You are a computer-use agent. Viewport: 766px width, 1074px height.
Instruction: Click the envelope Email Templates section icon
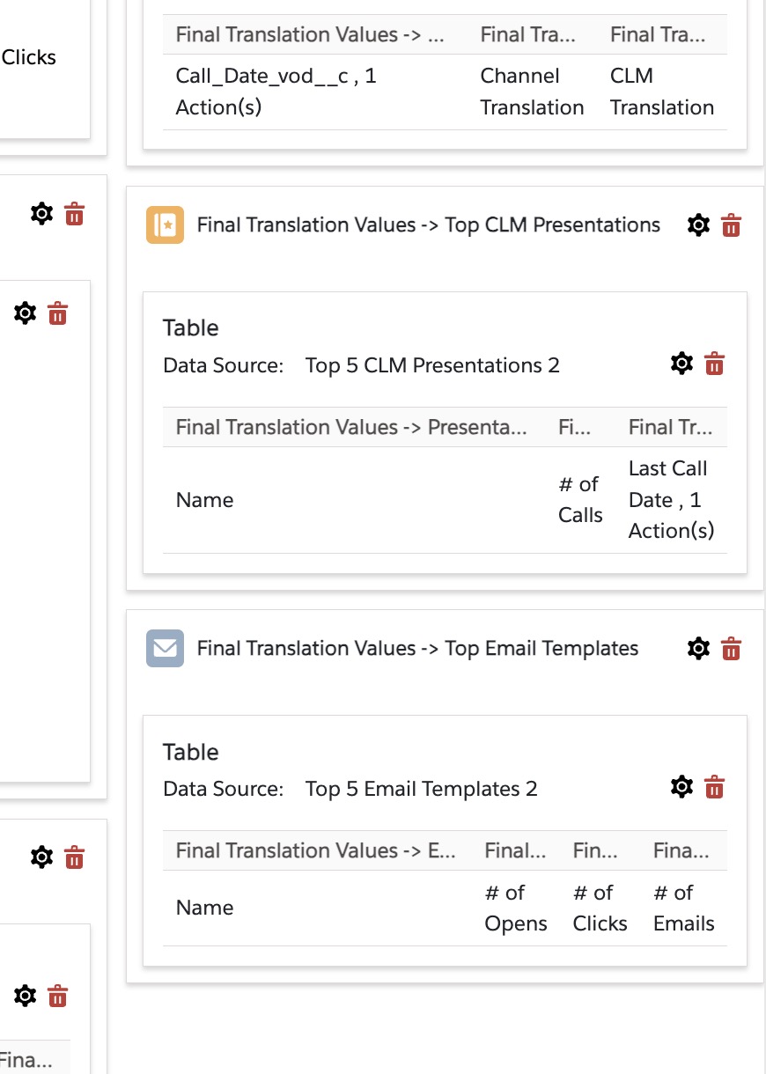pyautogui.click(x=165, y=649)
